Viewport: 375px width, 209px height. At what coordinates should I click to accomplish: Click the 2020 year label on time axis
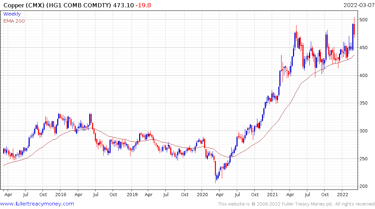(202, 195)
